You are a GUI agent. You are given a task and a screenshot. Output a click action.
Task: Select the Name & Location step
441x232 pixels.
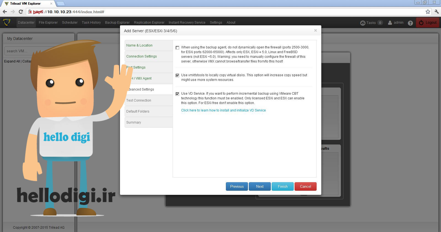click(149, 45)
